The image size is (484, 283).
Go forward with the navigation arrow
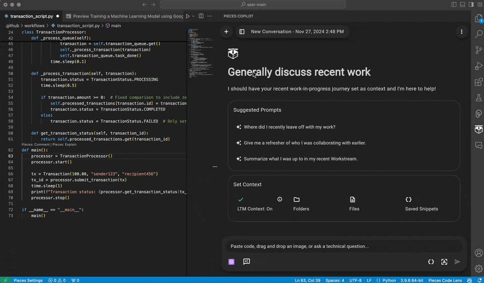(153, 5)
